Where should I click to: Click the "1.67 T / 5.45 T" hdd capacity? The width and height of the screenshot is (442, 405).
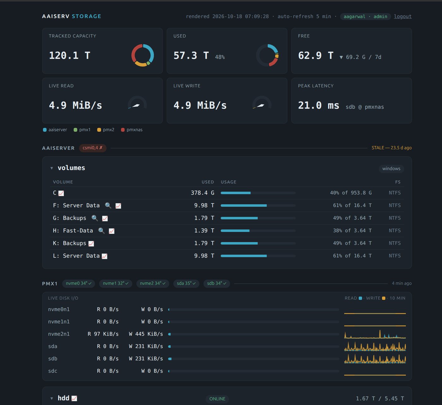point(380,398)
